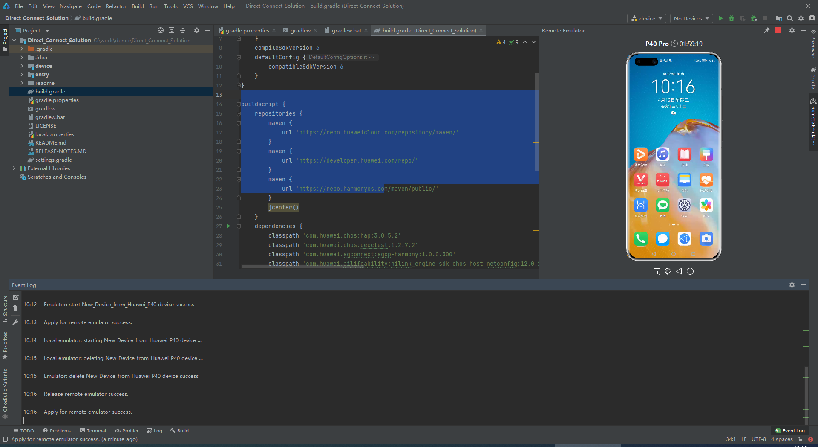Switch to gradle.properties editor tab

247,30
